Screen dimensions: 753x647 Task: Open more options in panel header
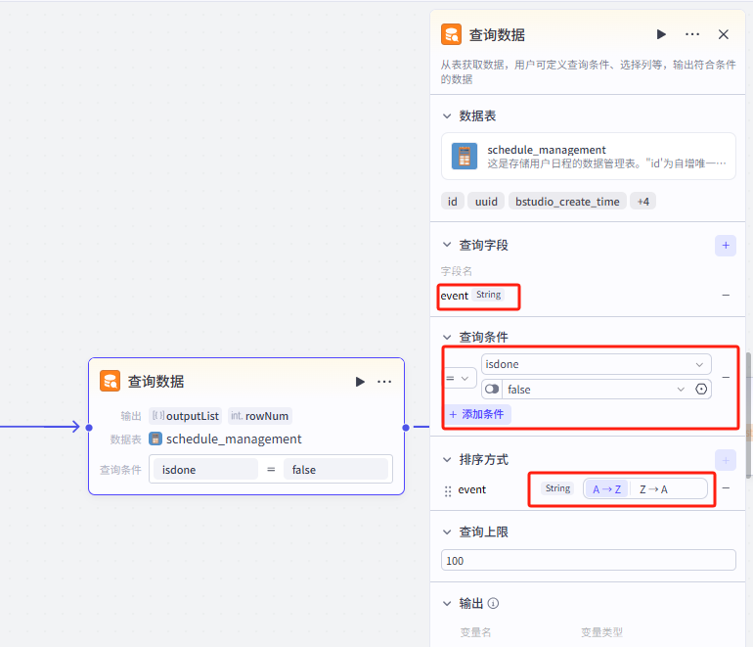[692, 34]
